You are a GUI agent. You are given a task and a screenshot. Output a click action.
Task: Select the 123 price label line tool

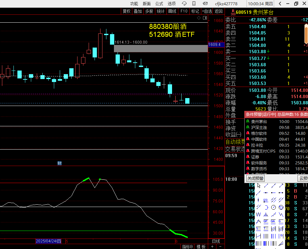(266, 200)
